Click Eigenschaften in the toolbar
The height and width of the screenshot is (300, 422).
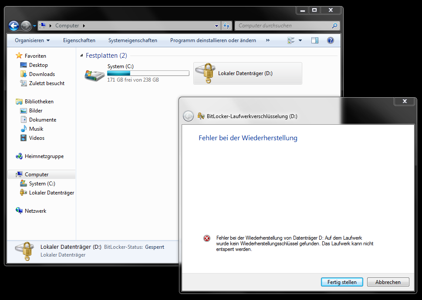click(x=79, y=40)
